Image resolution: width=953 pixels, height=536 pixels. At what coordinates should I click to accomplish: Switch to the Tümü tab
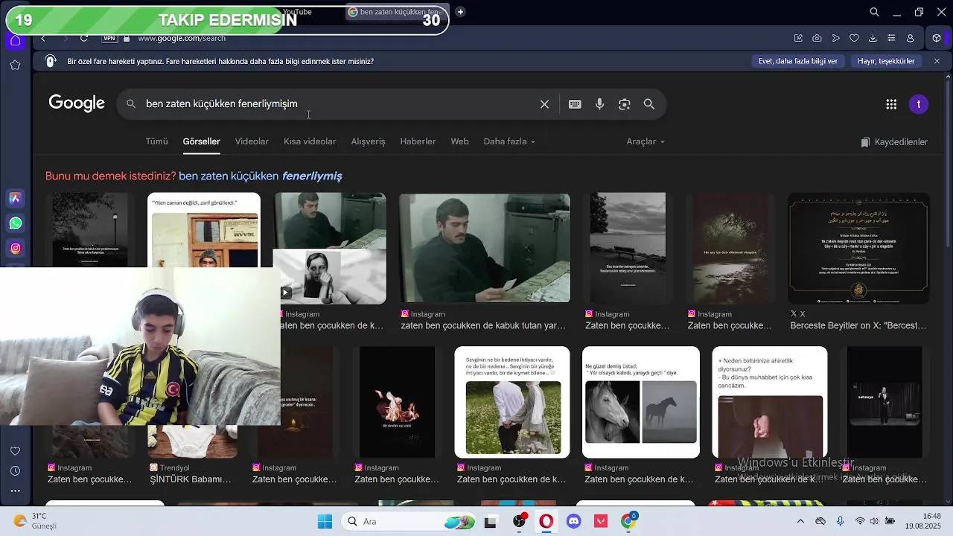[156, 141]
